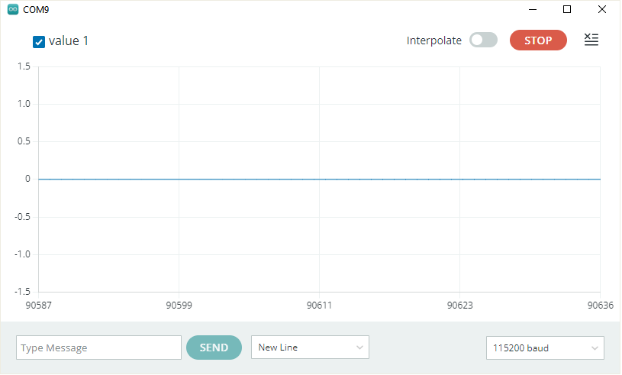The width and height of the screenshot is (622, 375).
Task: Click the Arduino logo in title bar
Action: (x=13, y=9)
